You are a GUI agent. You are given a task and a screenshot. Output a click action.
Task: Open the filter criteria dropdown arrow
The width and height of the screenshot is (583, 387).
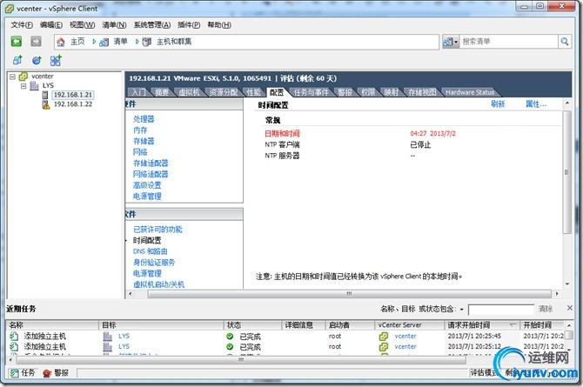pos(461,310)
